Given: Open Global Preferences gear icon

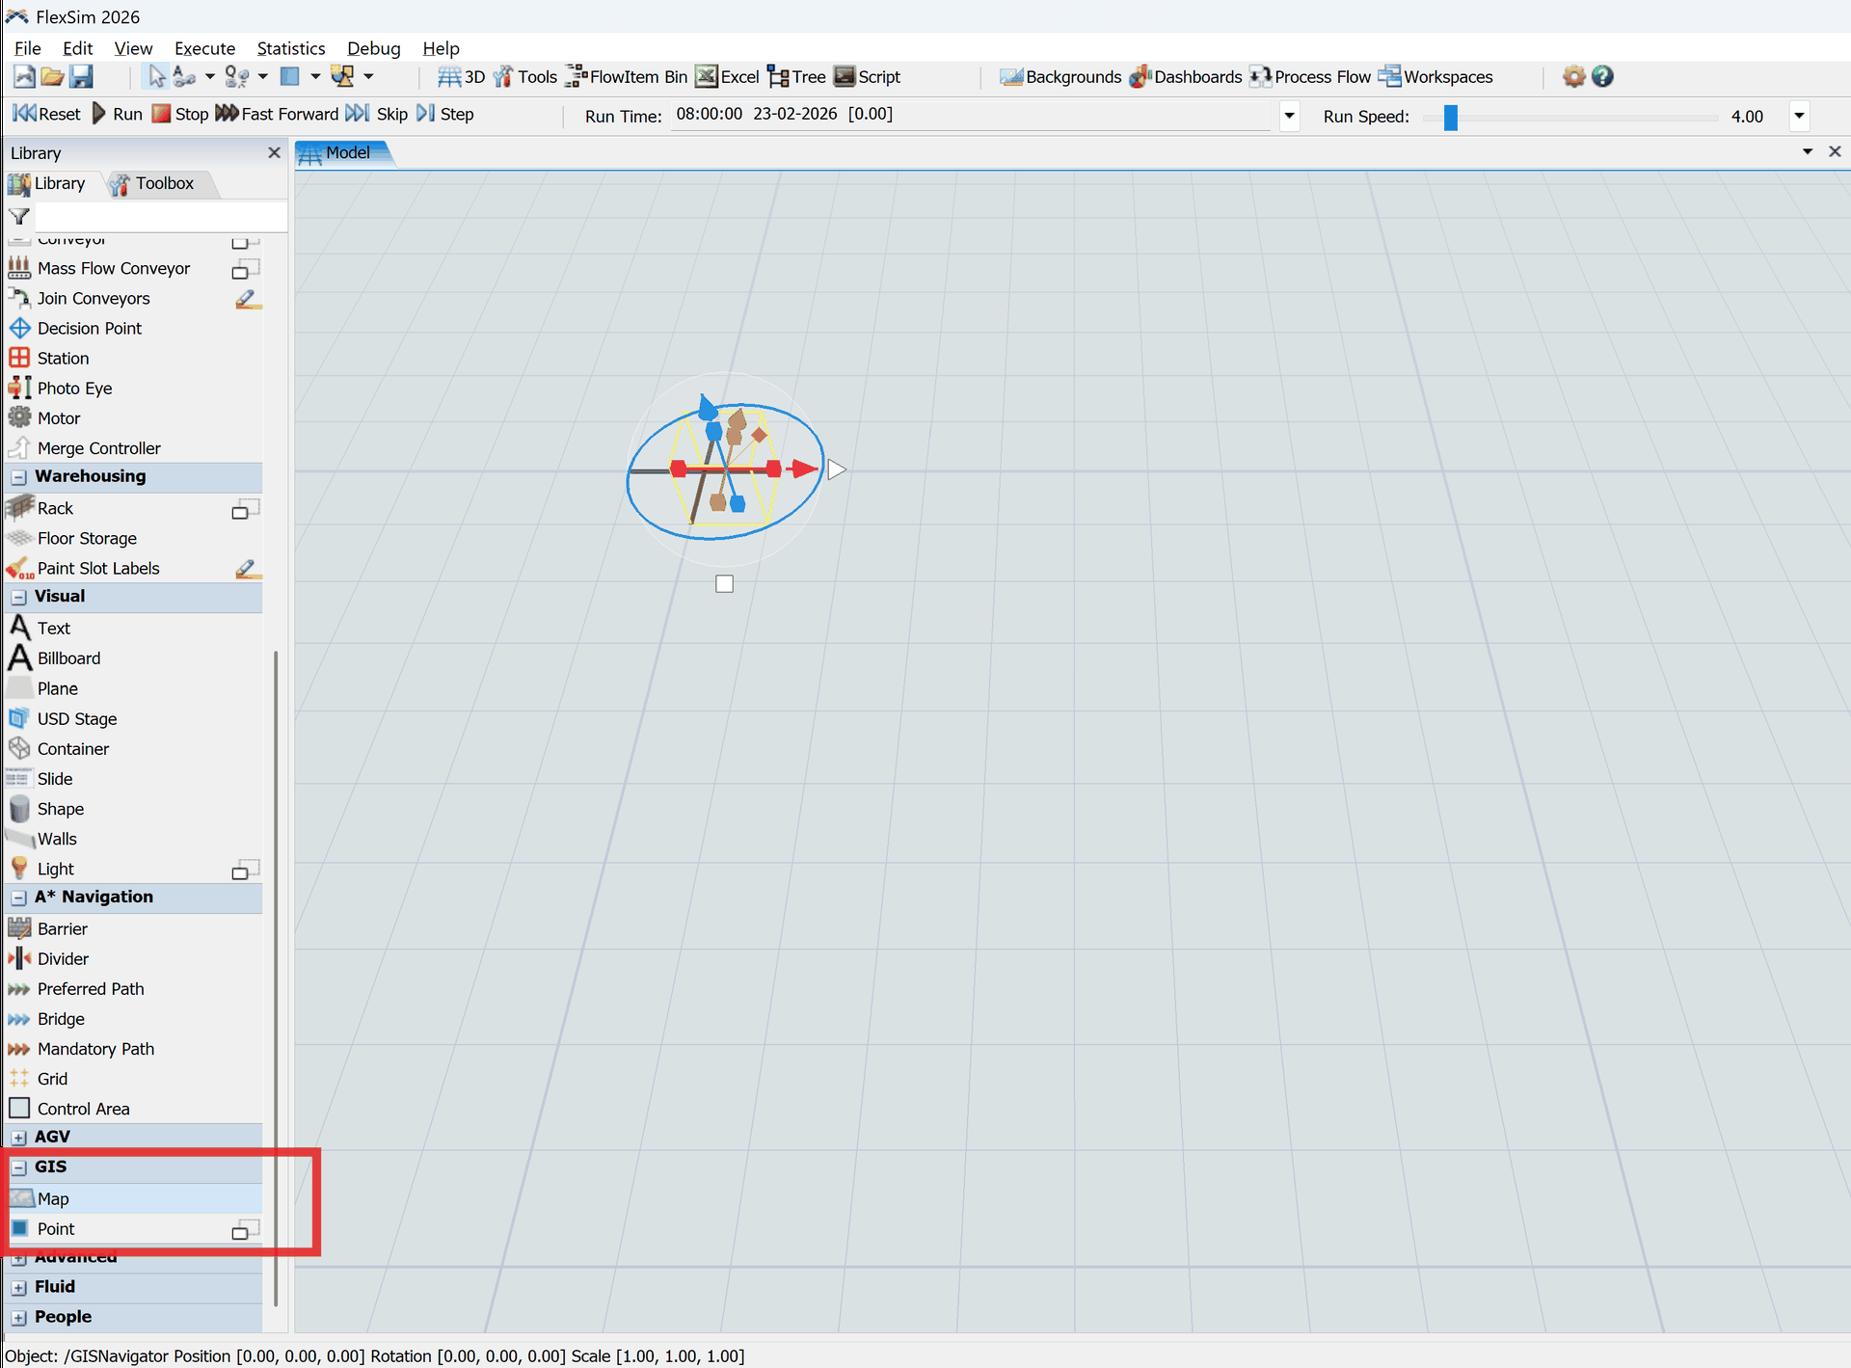Looking at the screenshot, I should (x=1573, y=76).
